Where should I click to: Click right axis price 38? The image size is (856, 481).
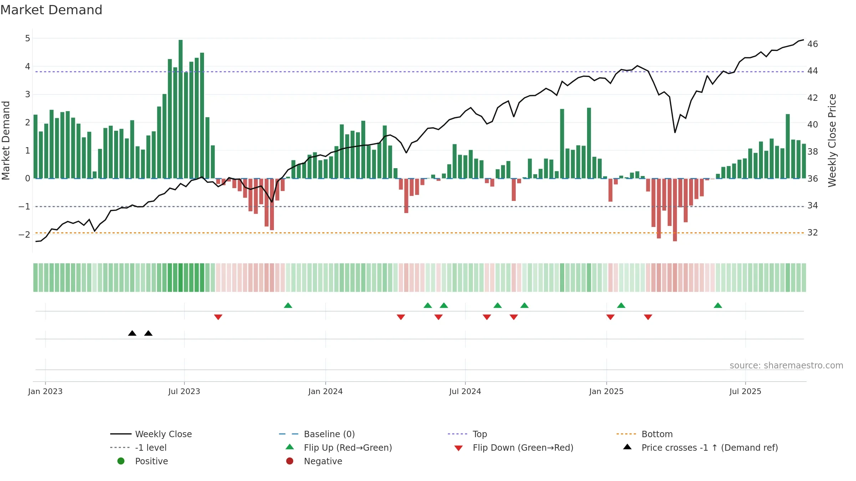pos(813,151)
